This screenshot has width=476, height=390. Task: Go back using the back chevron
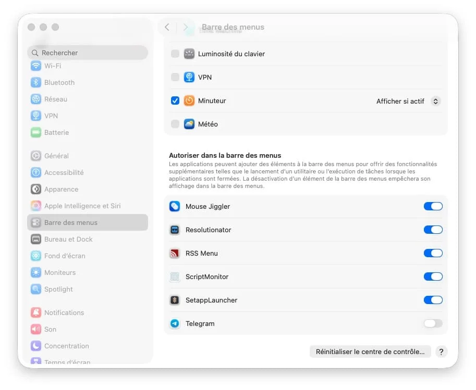[x=167, y=27]
